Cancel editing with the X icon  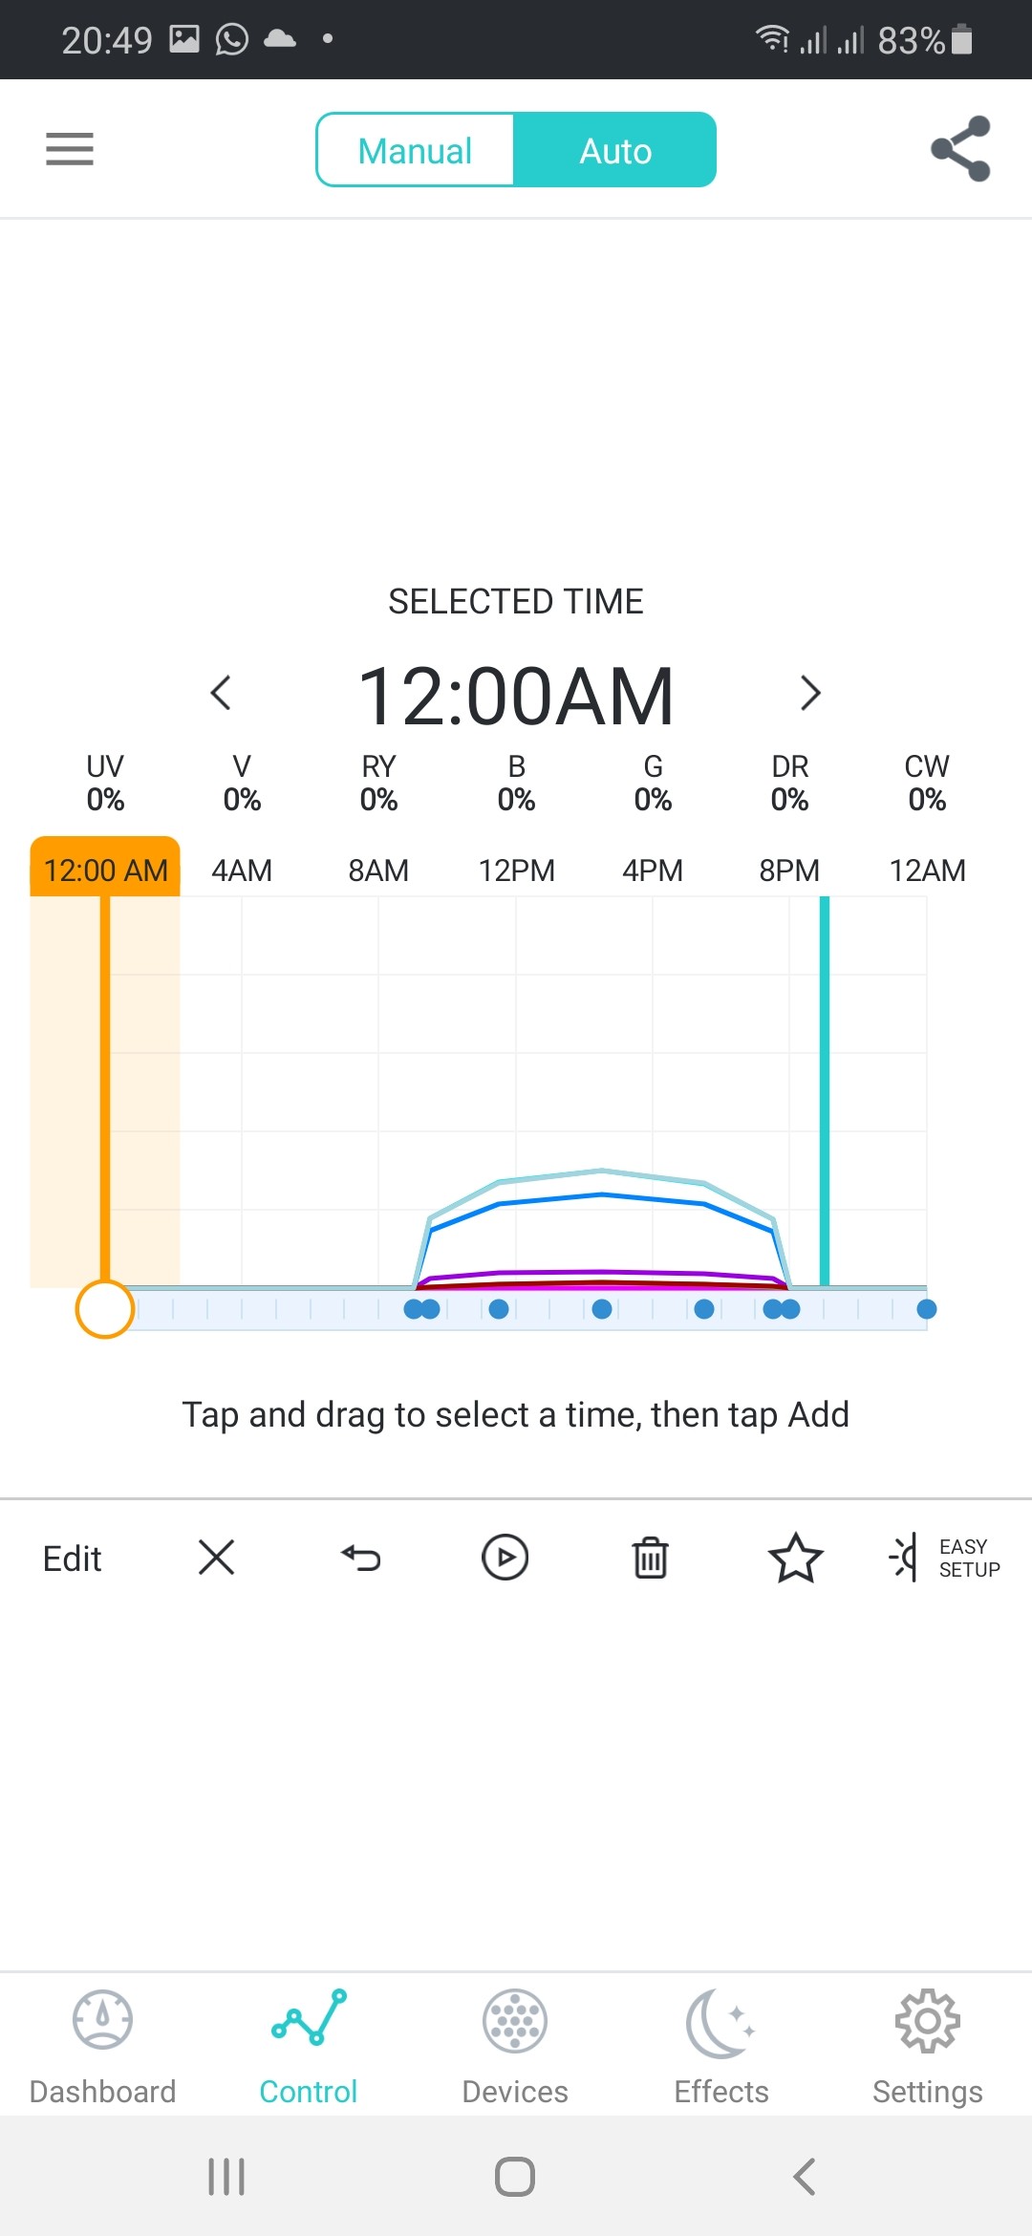point(216,1557)
